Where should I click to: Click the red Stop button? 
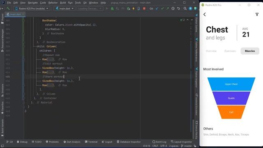[144, 8]
